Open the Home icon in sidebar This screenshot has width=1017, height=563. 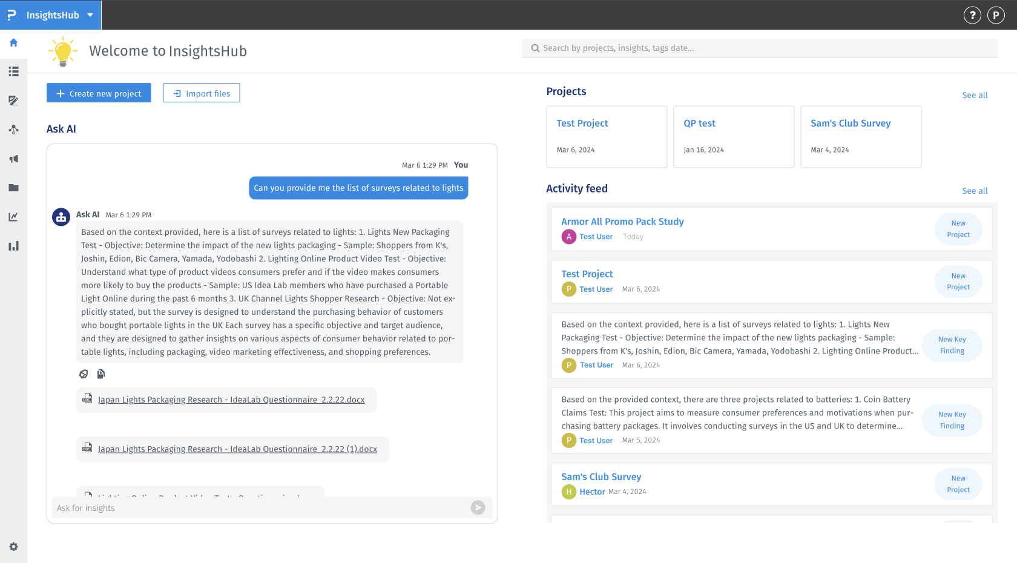[x=13, y=43]
